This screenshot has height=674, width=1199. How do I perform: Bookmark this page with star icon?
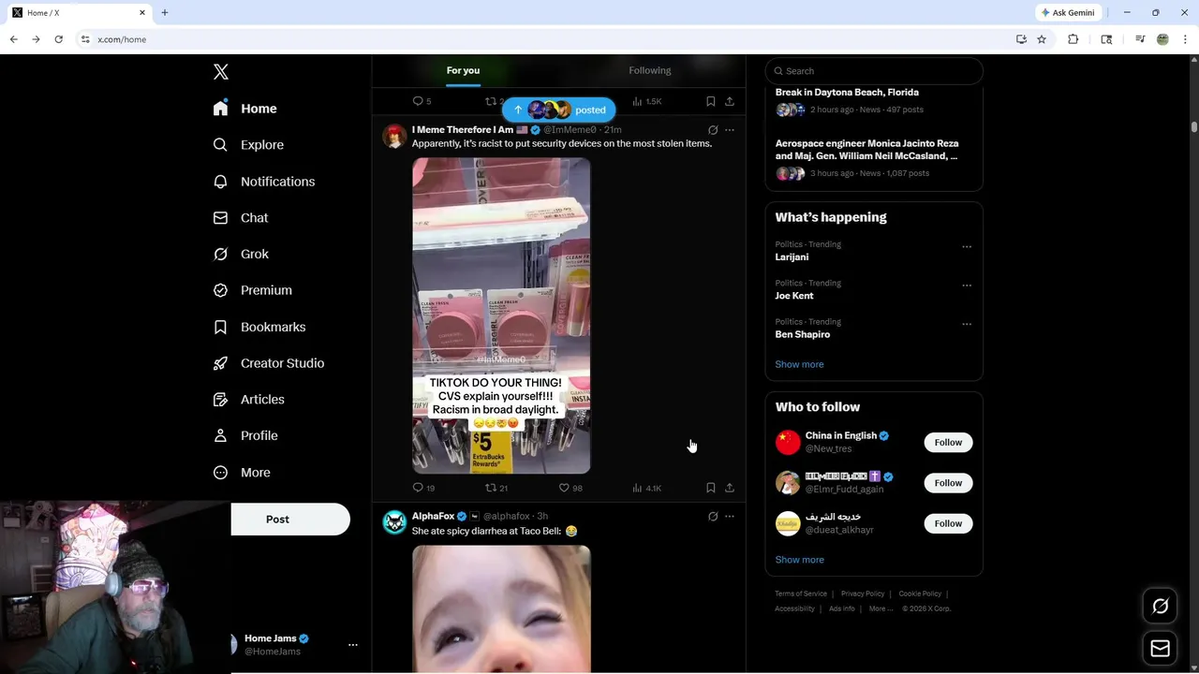(1042, 39)
